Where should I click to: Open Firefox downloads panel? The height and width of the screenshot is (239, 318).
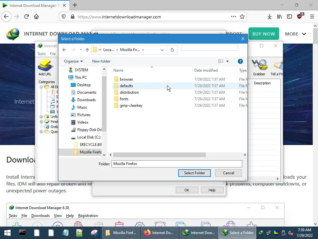point(269,17)
